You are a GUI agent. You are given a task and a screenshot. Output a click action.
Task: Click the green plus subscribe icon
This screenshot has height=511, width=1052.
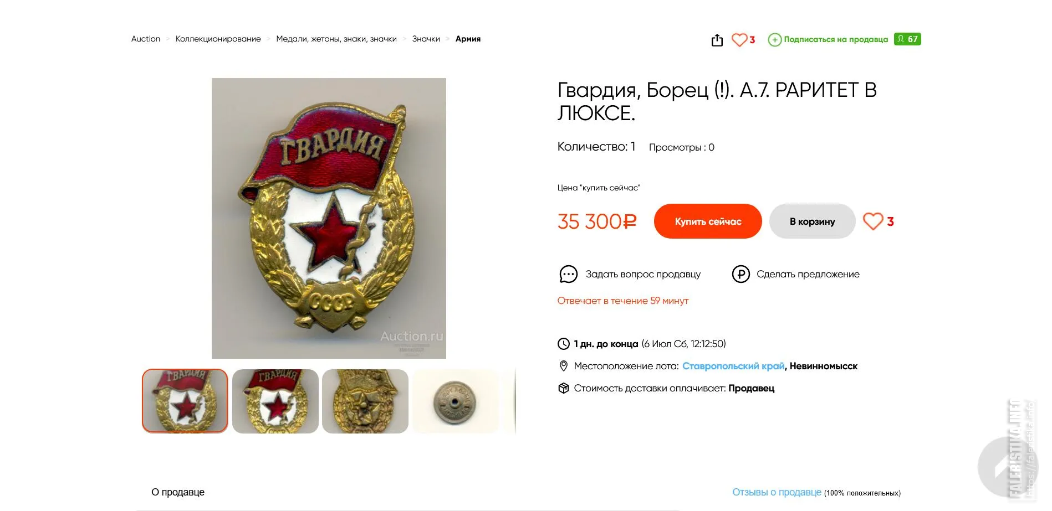click(x=774, y=40)
